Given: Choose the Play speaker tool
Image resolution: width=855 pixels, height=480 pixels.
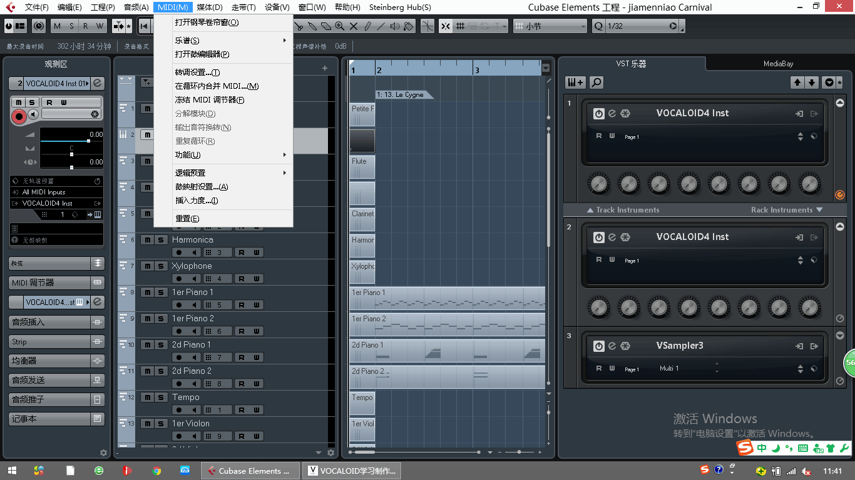Looking at the screenshot, I should 395,26.
